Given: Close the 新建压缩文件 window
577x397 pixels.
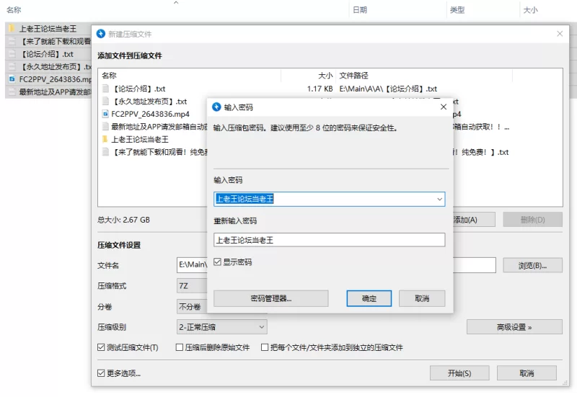Looking at the screenshot, I should tap(560, 34).
